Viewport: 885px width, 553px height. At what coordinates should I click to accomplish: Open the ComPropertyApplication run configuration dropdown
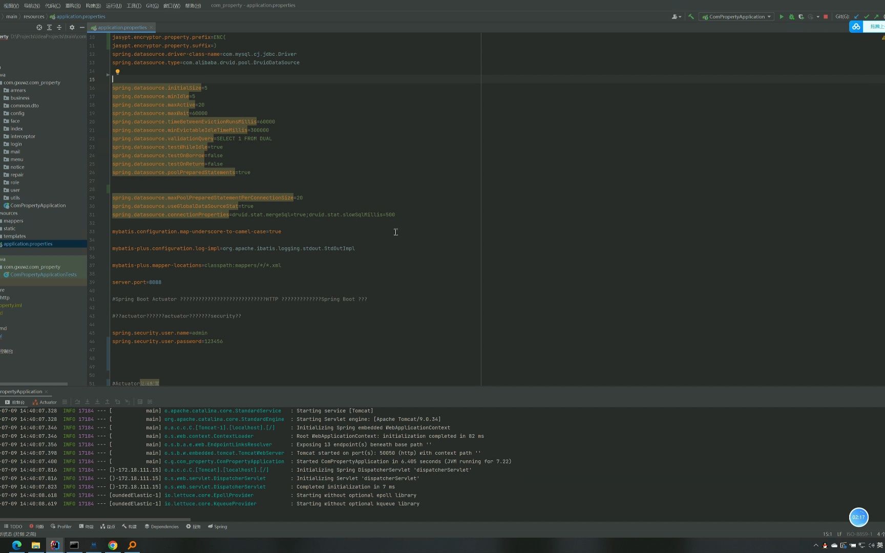point(736,16)
